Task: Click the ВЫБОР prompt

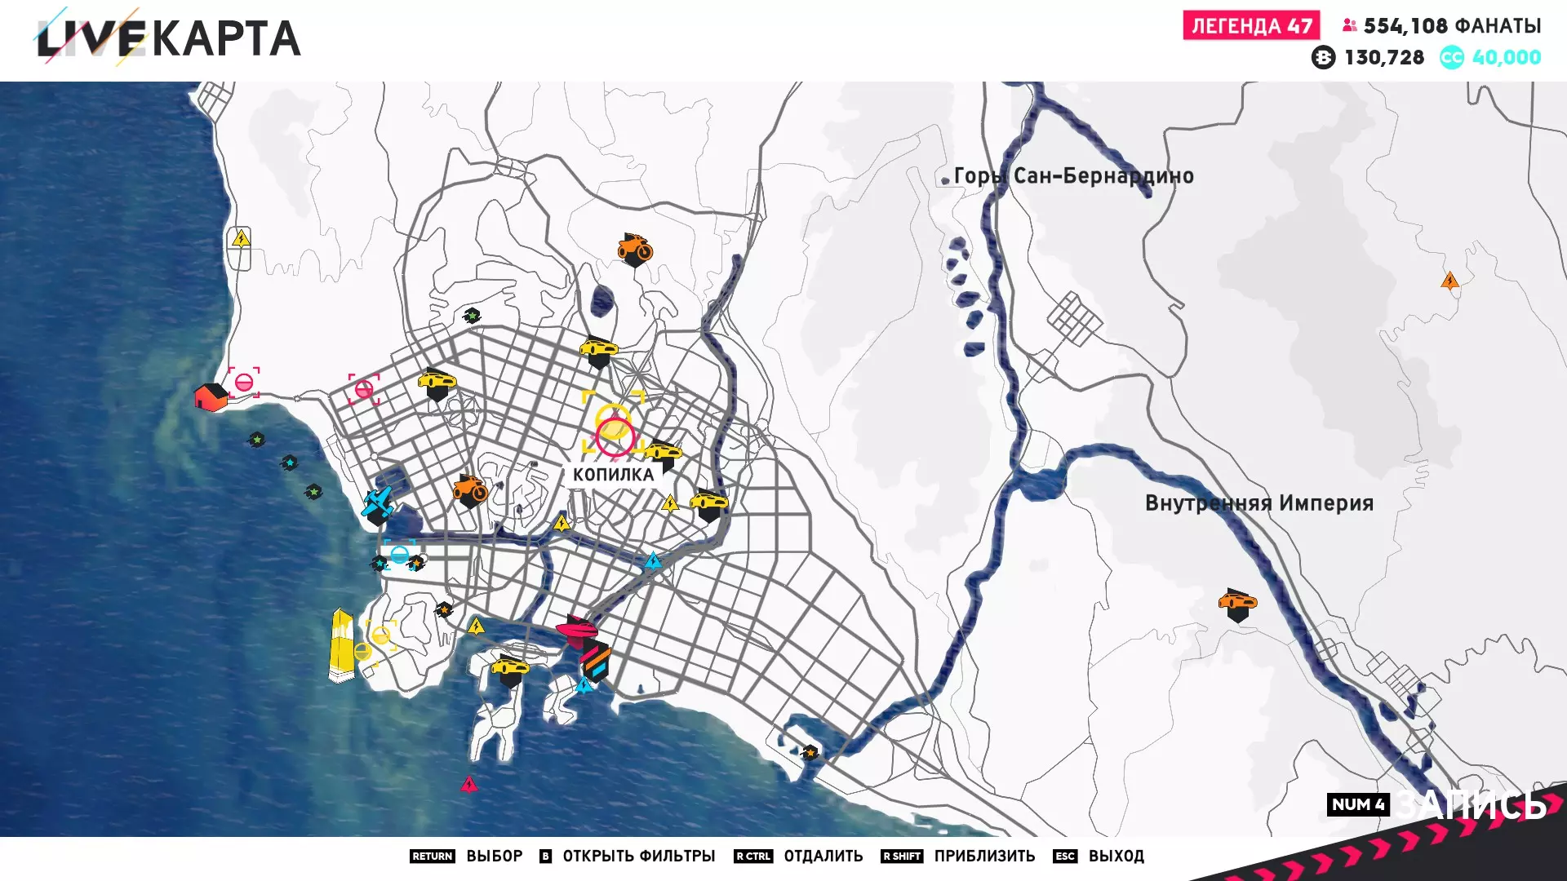Action: click(x=494, y=856)
